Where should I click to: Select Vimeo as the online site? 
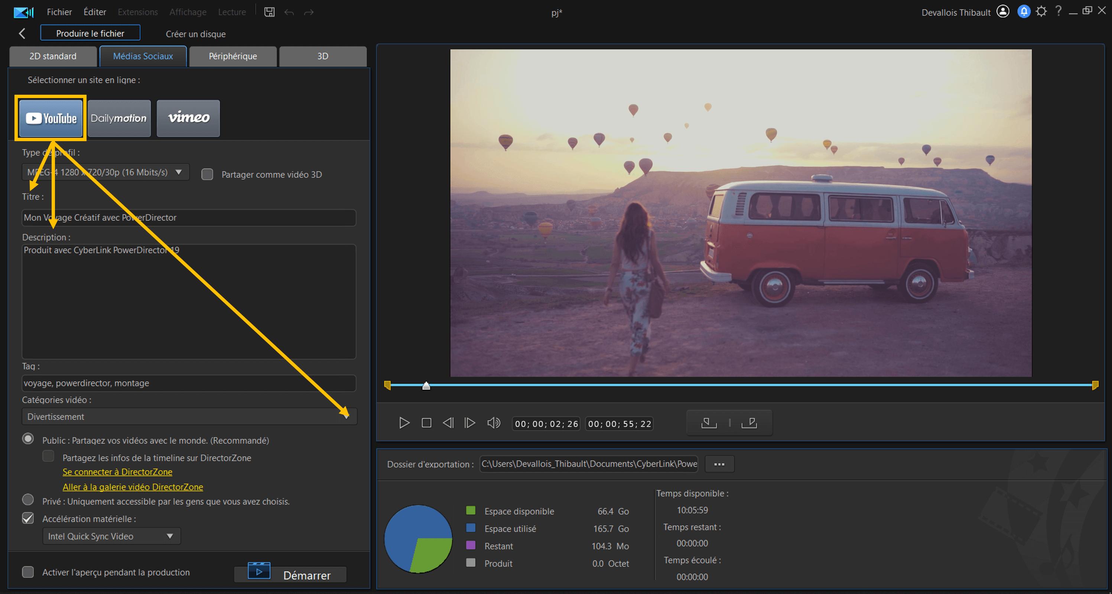(x=188, y=118)
